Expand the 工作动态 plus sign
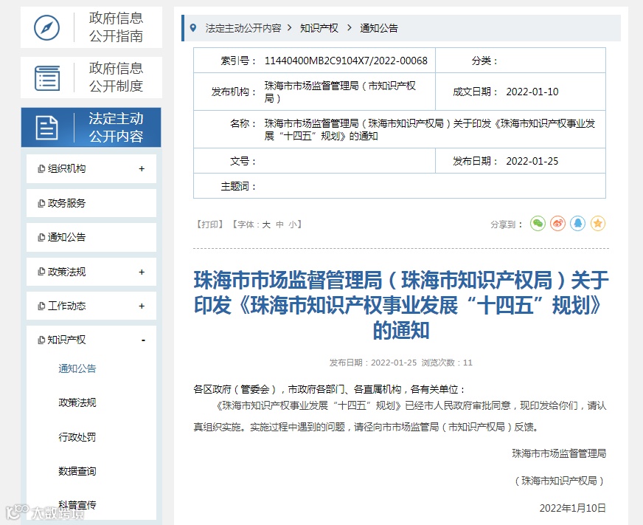This screenshot has height=525, width=643. pos(142,306)
